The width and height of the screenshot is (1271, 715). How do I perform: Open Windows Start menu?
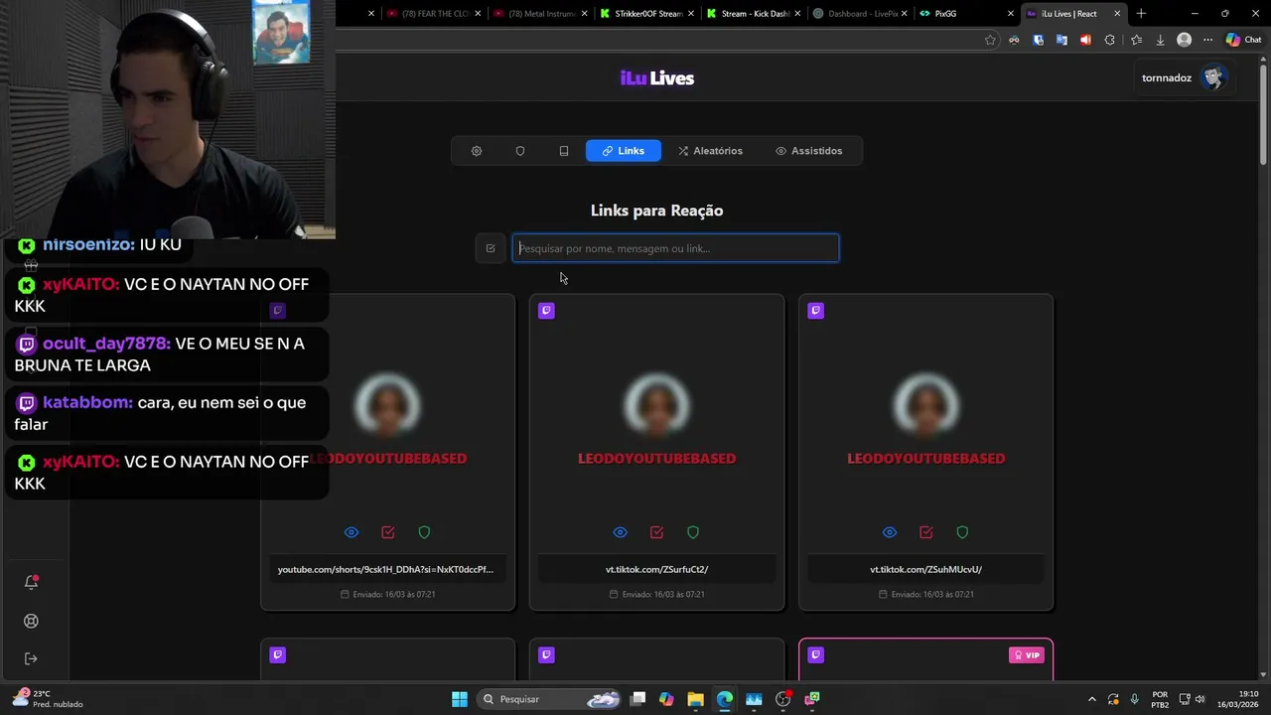(x=460, y=699)
